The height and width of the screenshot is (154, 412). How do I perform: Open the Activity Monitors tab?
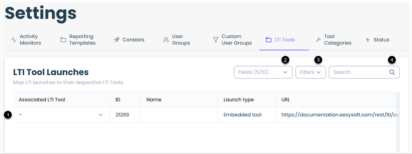click(x=26, y=40)
